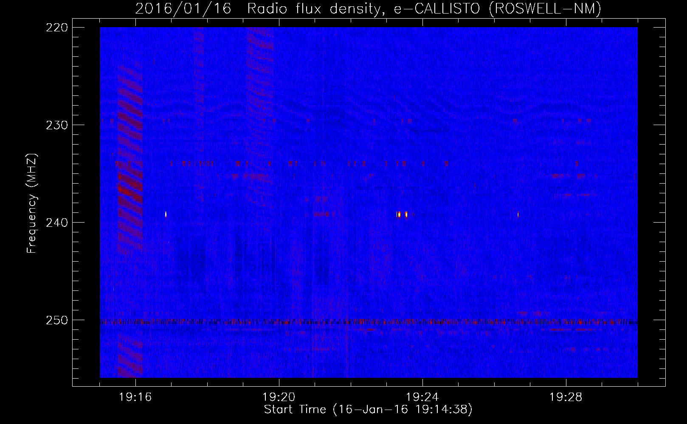Click the "Frequency (MHZ)" axis title

32,203
